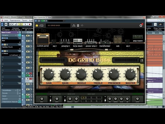Click Cubase record button in transport
The height and width of the screenshot is (124, 165).
pos(30,24)
